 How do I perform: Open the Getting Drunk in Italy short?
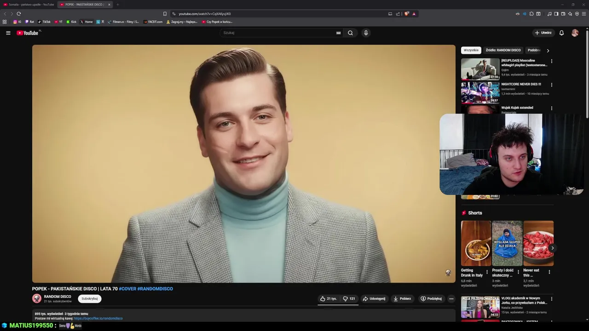476,243
